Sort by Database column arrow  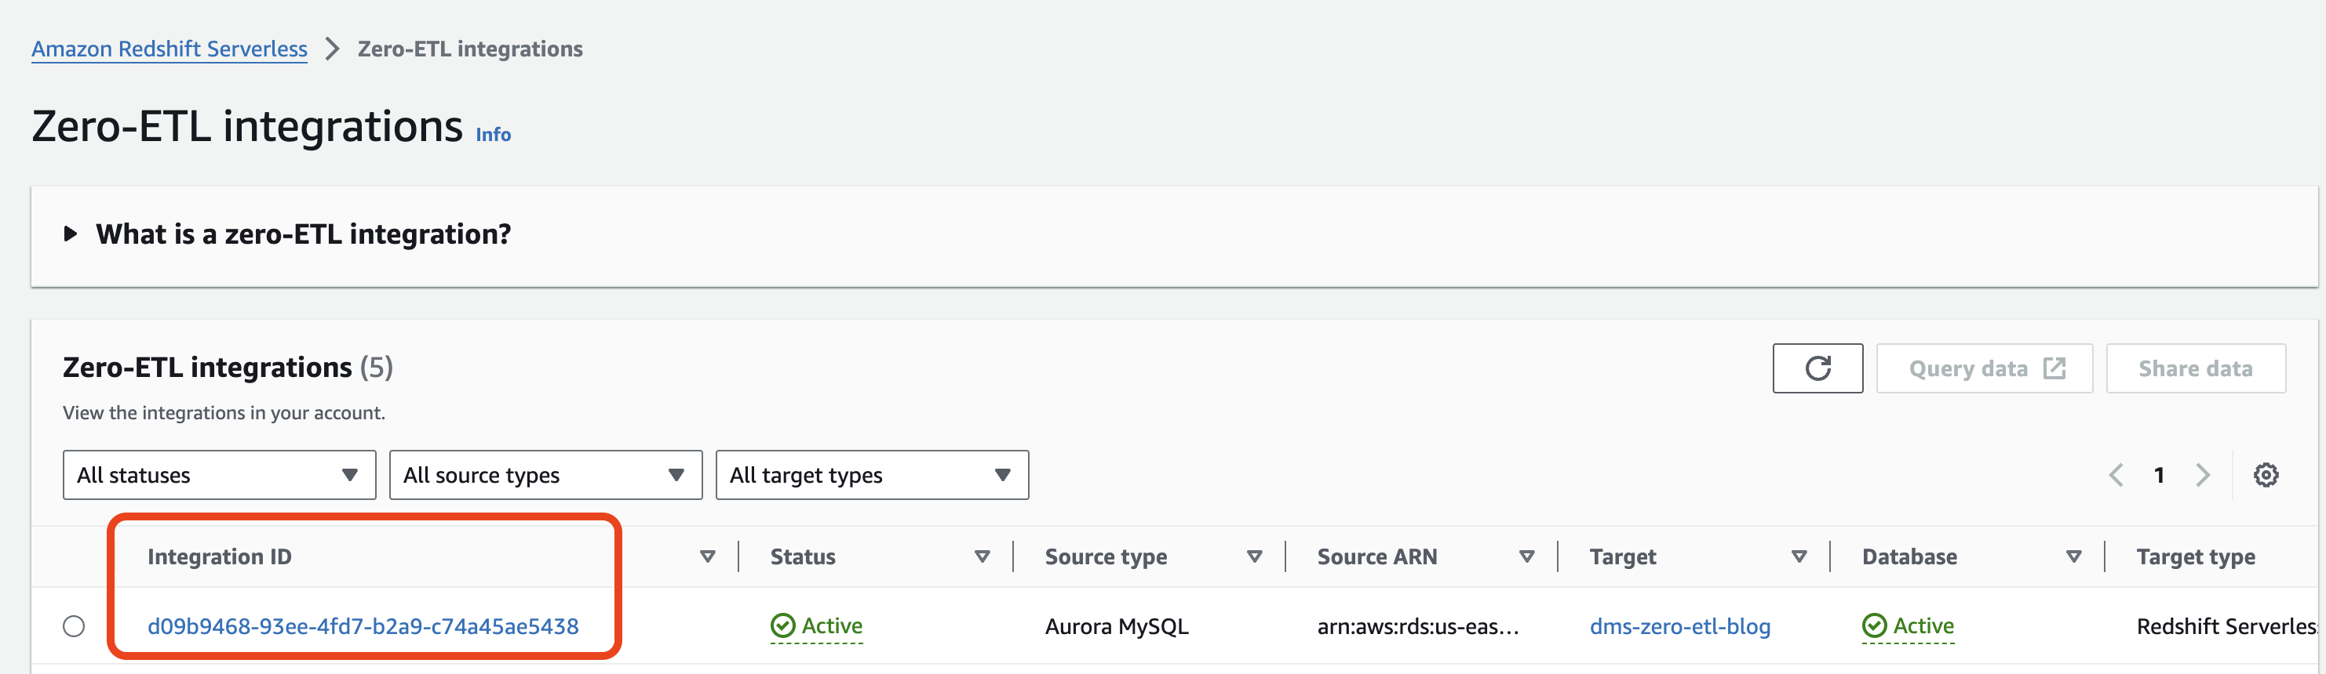(x=2073, y=556)
